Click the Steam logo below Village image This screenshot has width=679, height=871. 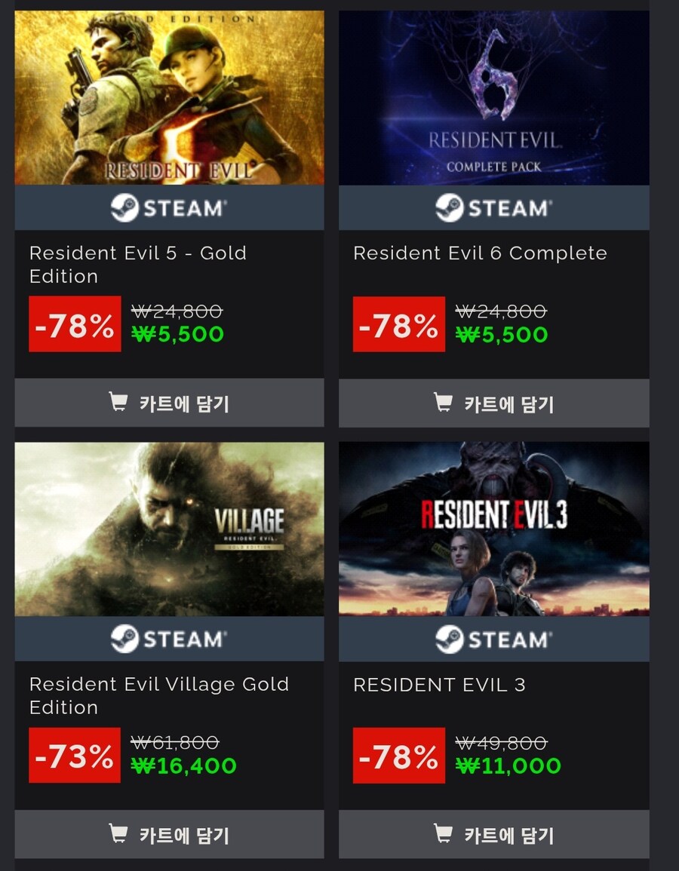[x=168, y=639]
